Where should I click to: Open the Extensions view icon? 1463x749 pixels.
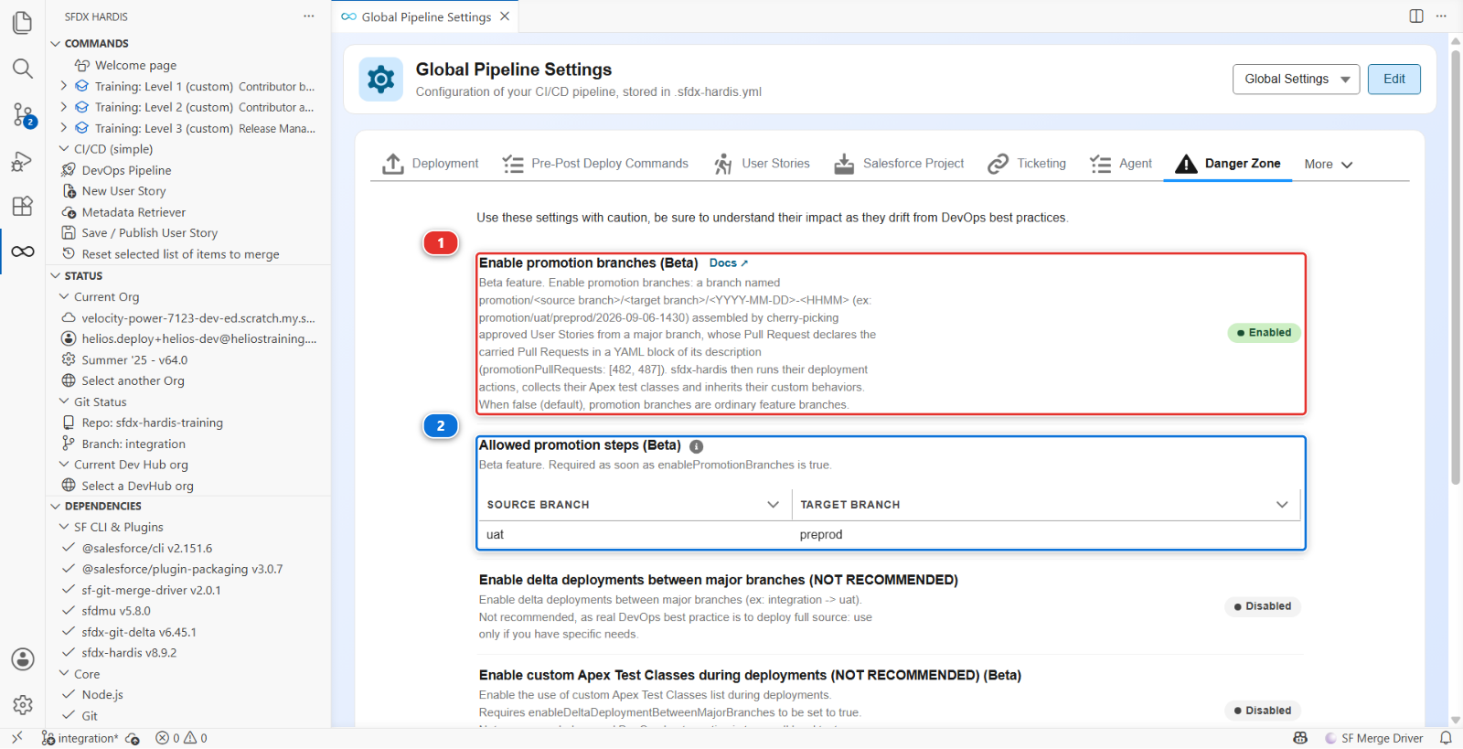23,206
